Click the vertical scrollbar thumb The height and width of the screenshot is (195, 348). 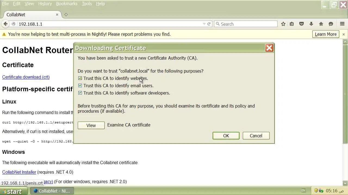click(345, 94)
